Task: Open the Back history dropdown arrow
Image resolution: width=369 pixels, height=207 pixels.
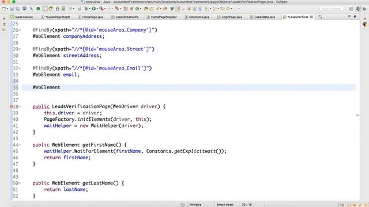Action: [x=232, y=9]
